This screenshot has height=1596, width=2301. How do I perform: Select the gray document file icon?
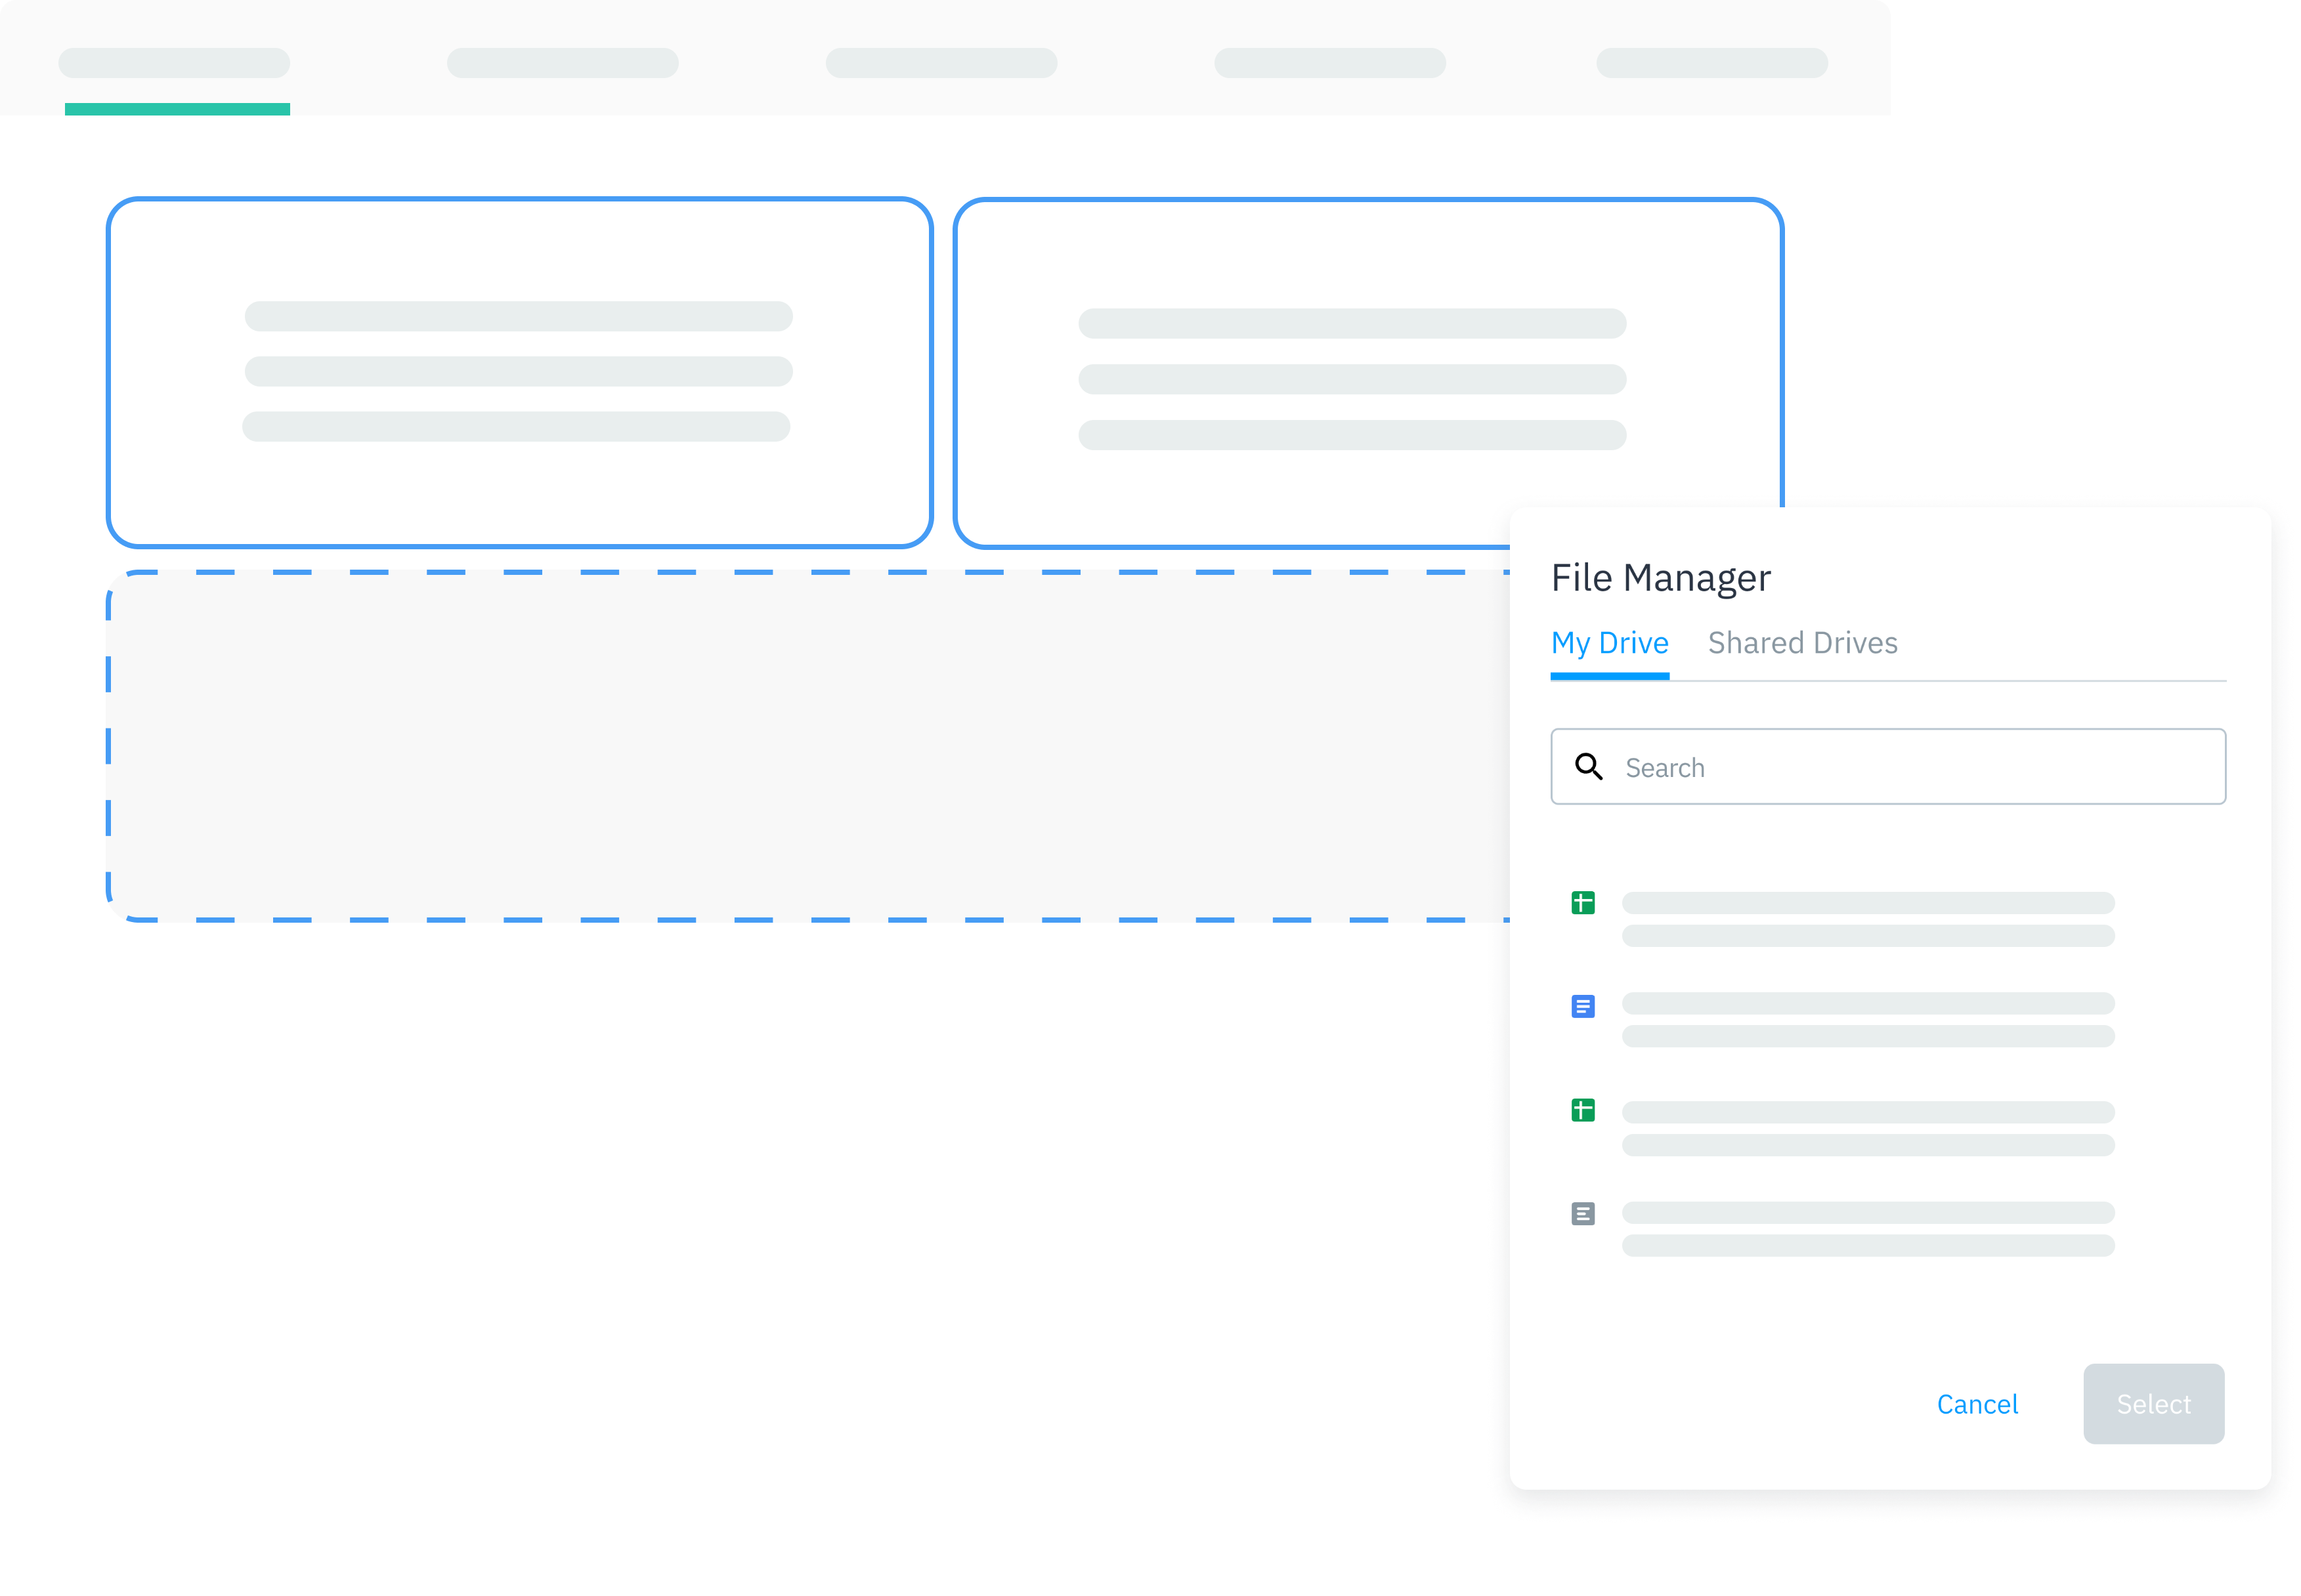click(1581, 1214)
